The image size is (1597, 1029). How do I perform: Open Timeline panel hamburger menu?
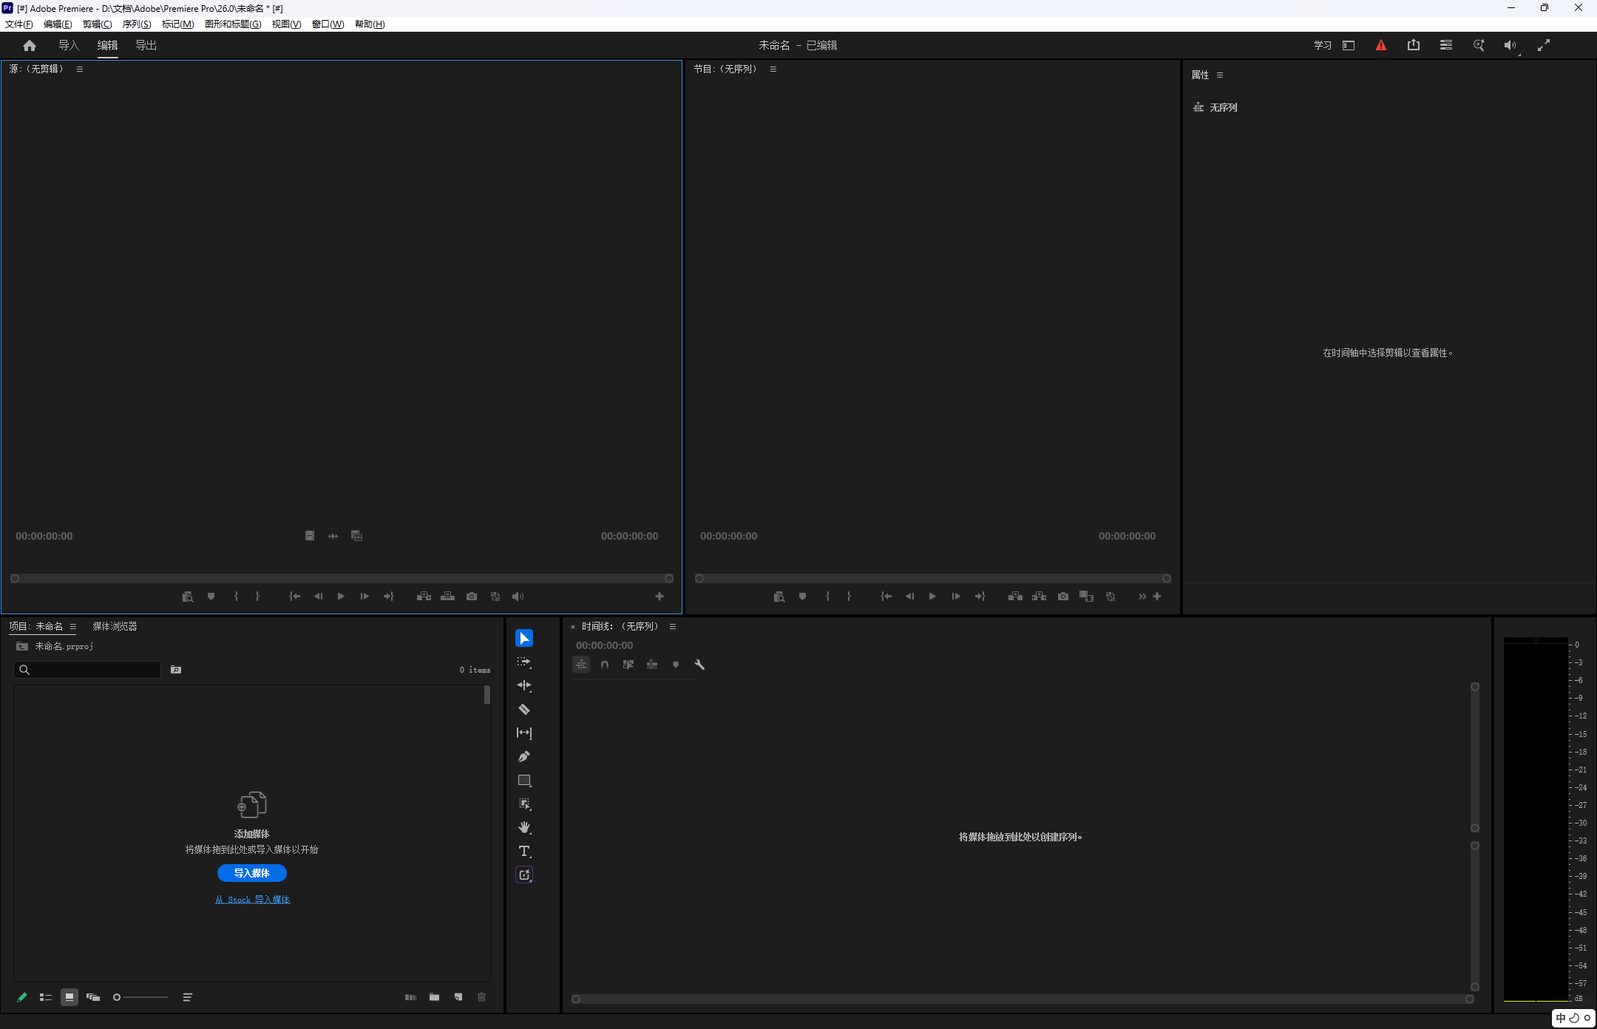673,626
